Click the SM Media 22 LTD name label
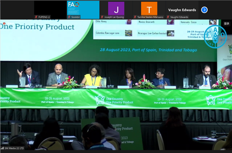This screenshot has width=232, height=153. click(x=14, y=148)
